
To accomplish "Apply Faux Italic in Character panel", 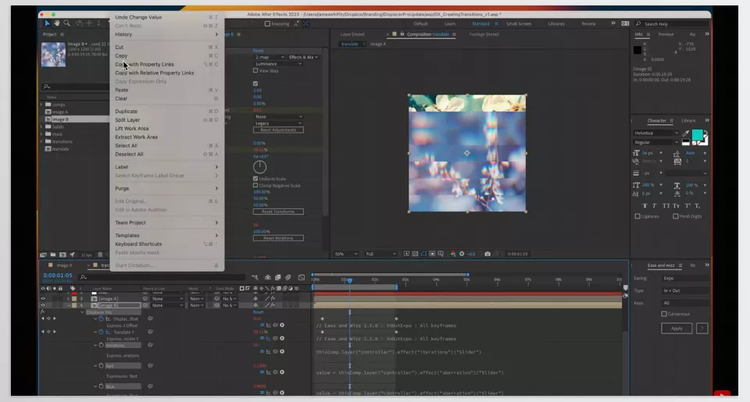I will [x=655, y=205].
